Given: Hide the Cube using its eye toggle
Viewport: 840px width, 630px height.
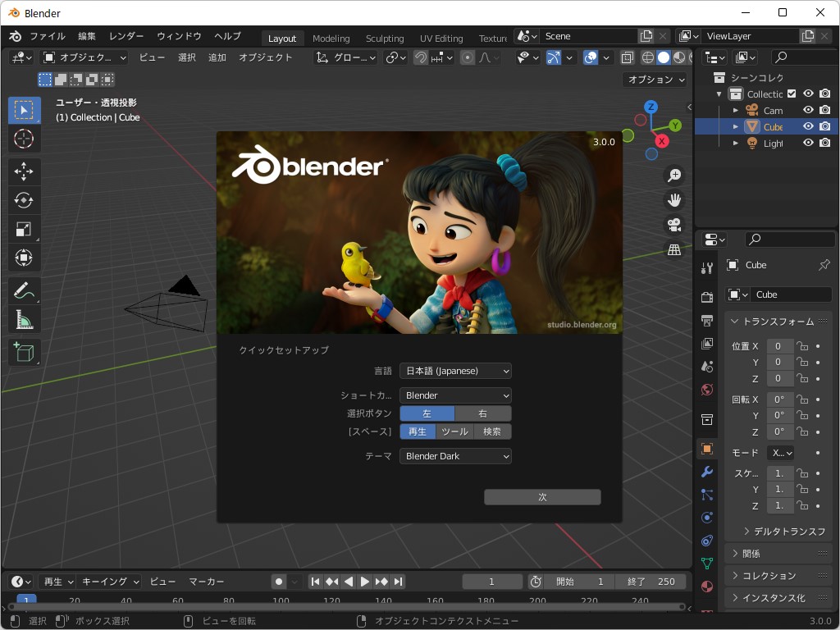Looking at the screenshot, I should pos(809,126).
